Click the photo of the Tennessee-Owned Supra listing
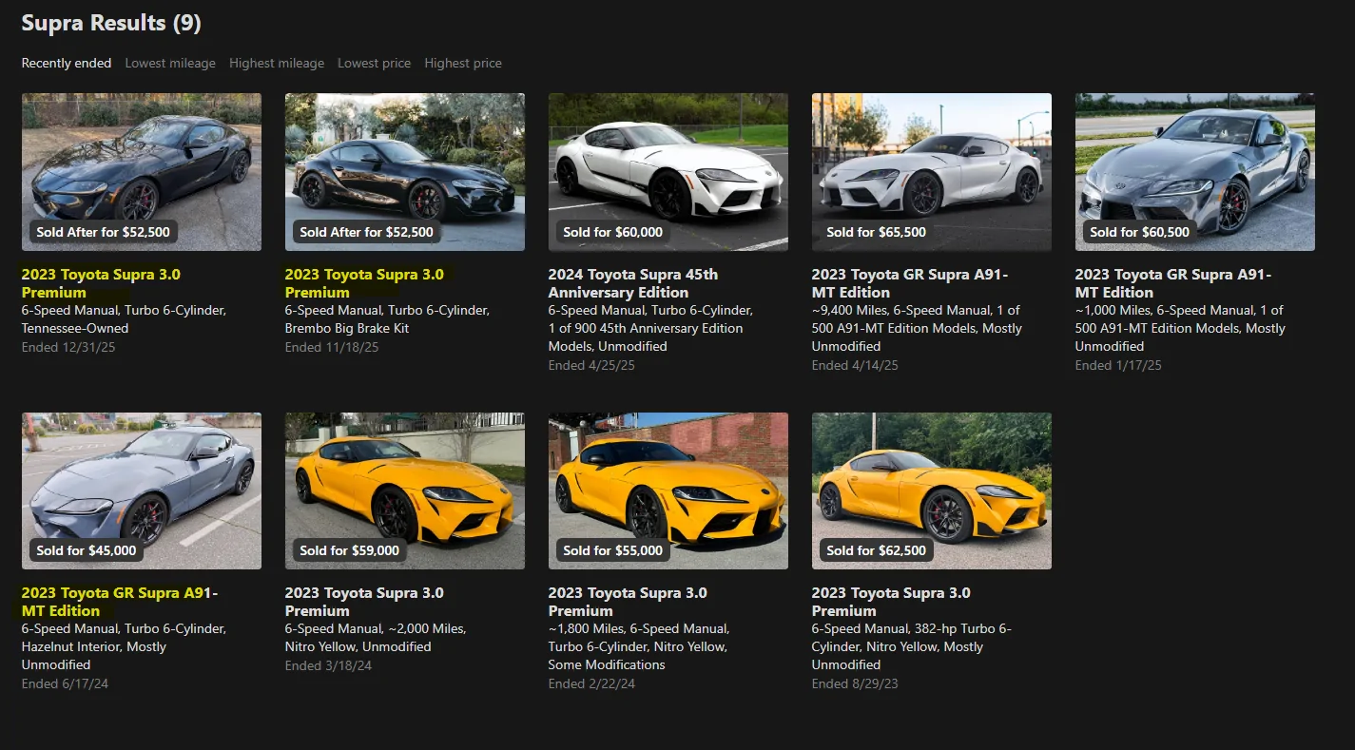 tap(142, 172)
